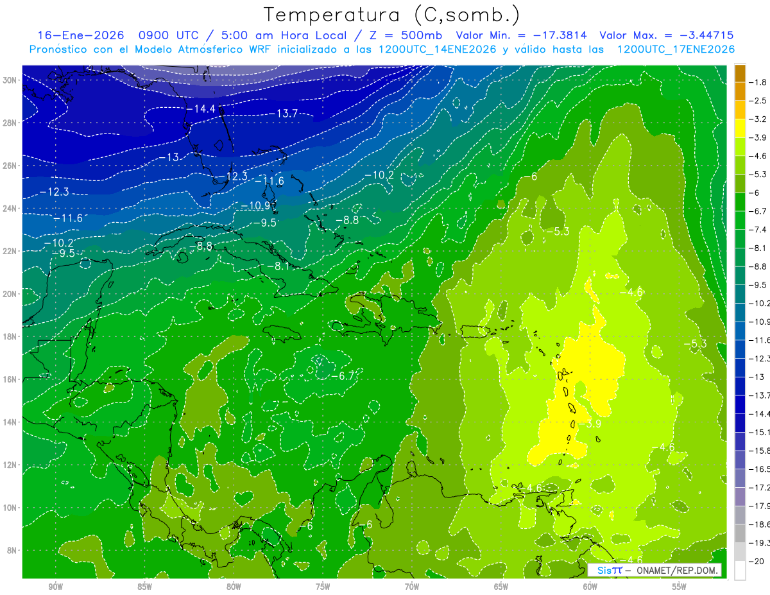Click the "65W" longitude label
The height and width of the screenshot is (595, 770).
[501, 587]
